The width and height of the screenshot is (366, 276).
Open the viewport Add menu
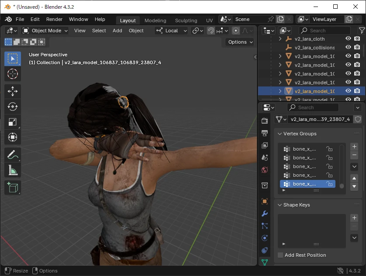117,31
